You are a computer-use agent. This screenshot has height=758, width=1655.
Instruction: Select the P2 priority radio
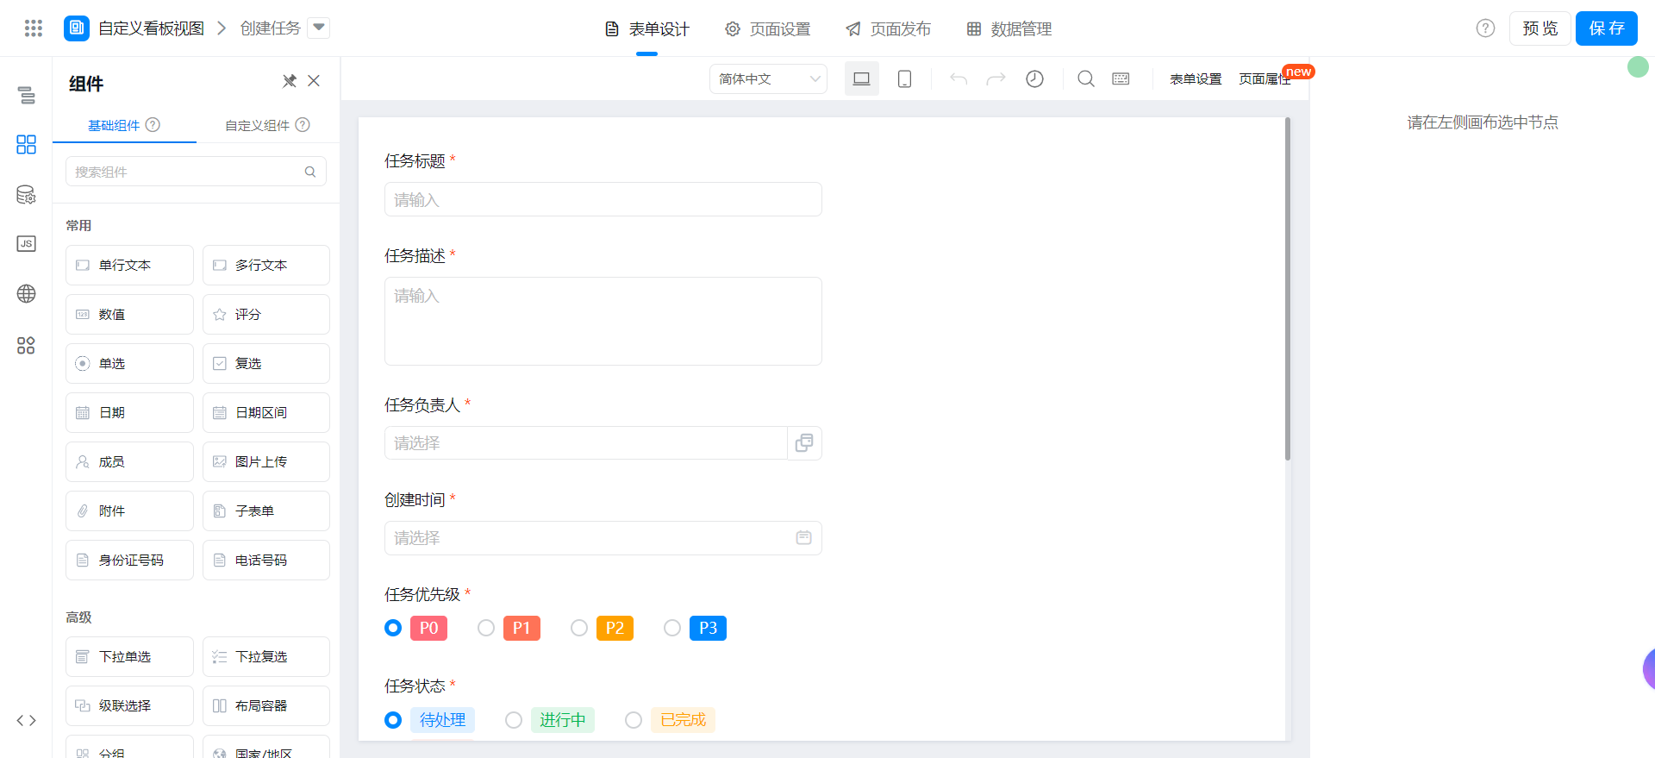(579, 628)
